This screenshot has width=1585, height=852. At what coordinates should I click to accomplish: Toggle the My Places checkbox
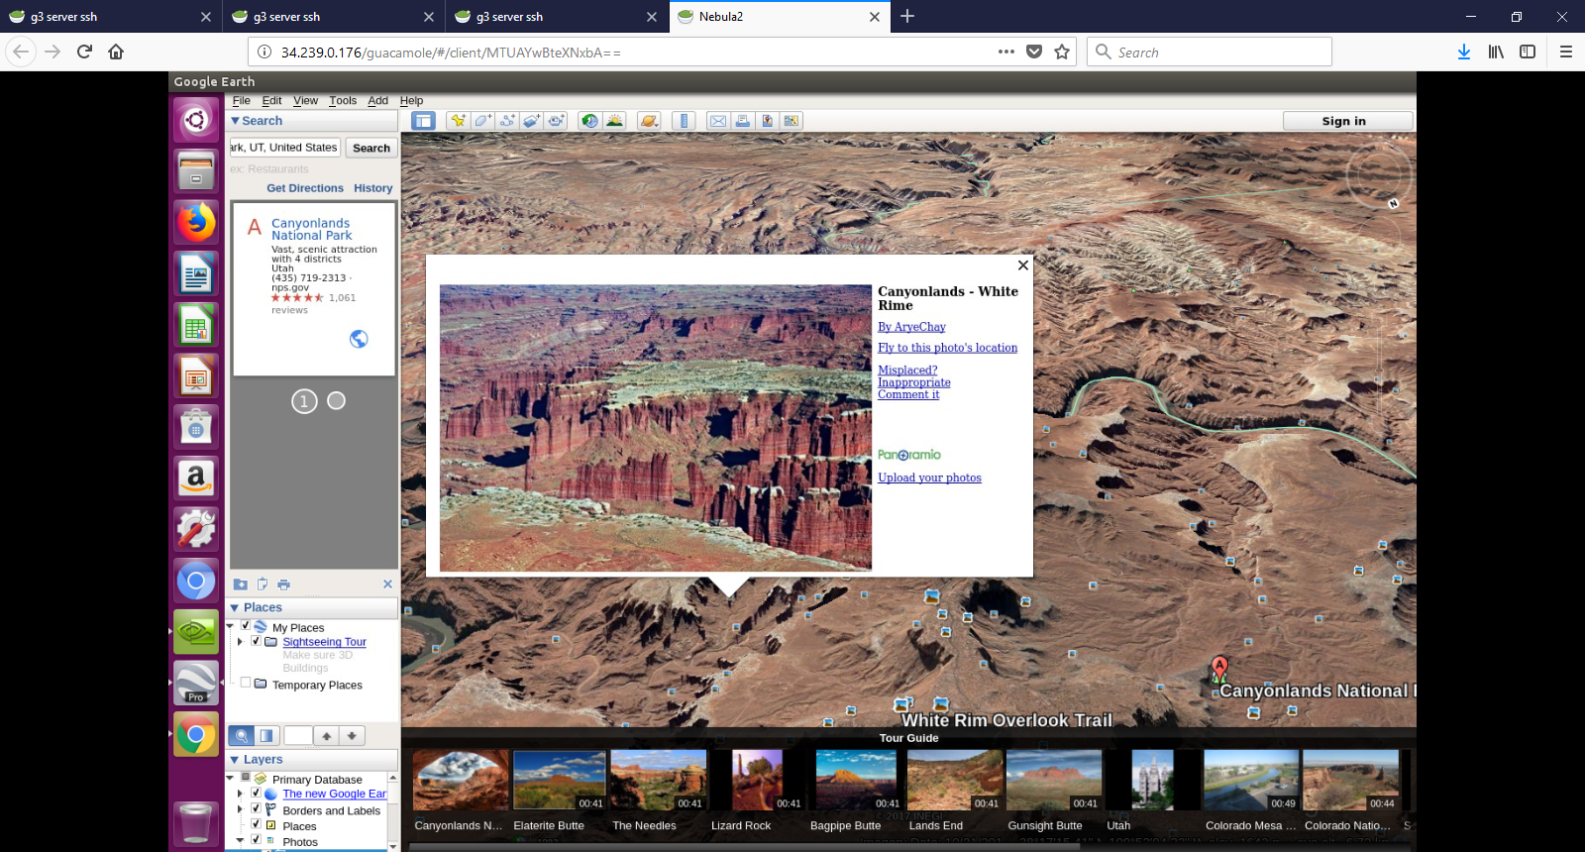[x=246, y=626]
